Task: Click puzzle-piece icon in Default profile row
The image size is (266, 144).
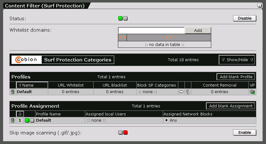Action: click(x=181, y=92)
